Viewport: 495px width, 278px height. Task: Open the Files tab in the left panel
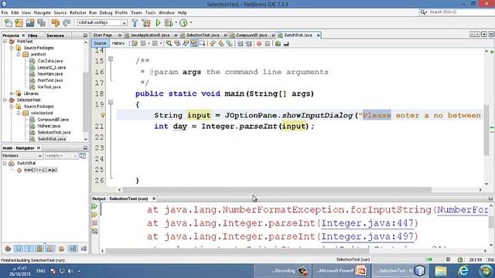pos(32,36)
